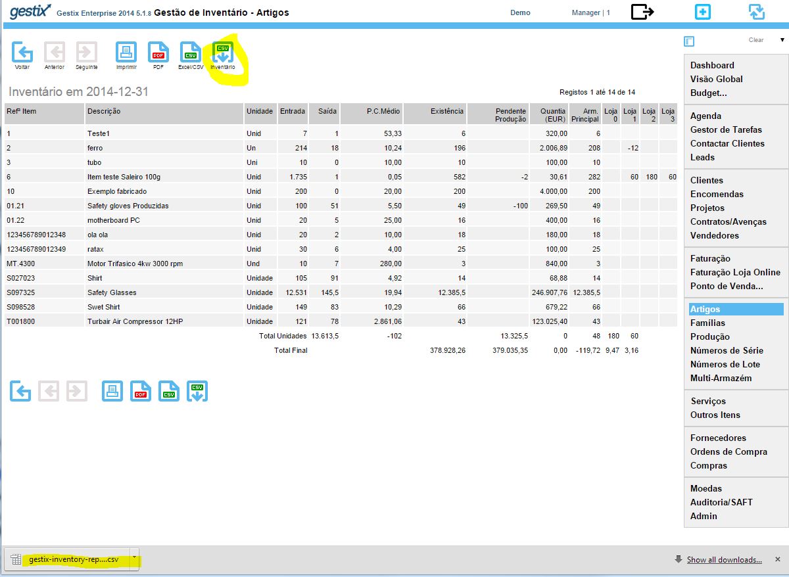Open Faturação Loja Online in sidebar
This screenshot has height=577, width=789.
pos(735,272)
